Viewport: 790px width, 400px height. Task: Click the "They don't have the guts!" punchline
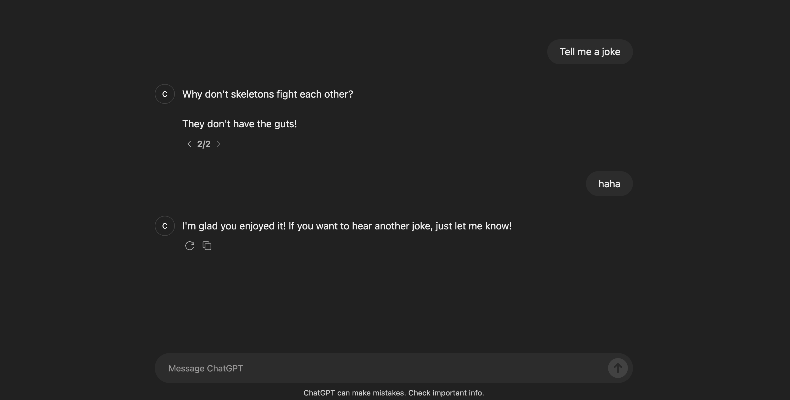pyautogui.click(x=239, y=124)
